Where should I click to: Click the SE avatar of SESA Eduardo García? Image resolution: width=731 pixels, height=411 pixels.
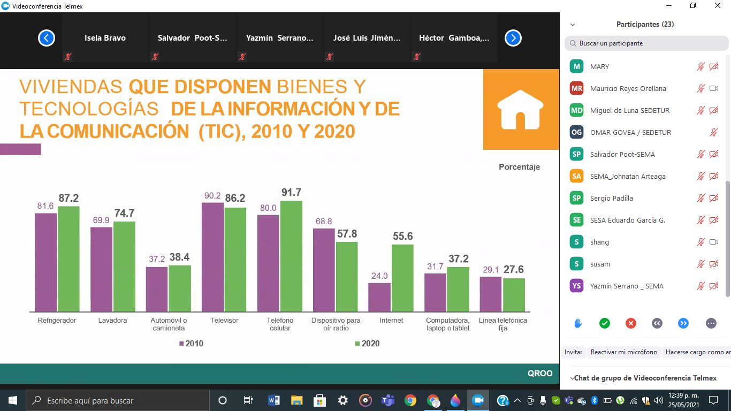pyautogui.click(x=576, y=220)
